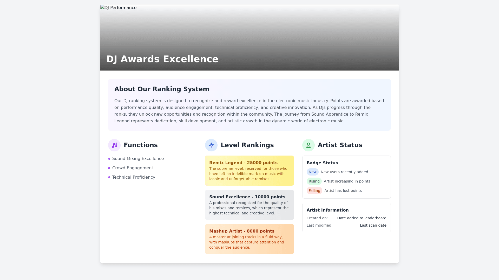Image resolution: width=499 pixels, height=280 pixels.
Task: Click the blue lightning bolt Level Rankings icon
Action: click(211, 145)
